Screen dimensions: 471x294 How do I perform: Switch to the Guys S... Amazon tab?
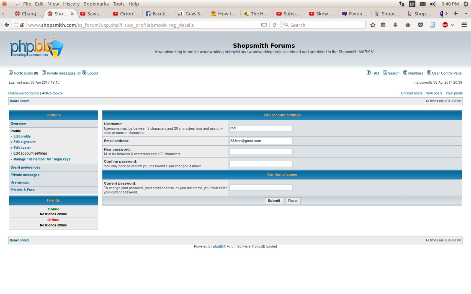pyautogui.click(x=192, y=14)
